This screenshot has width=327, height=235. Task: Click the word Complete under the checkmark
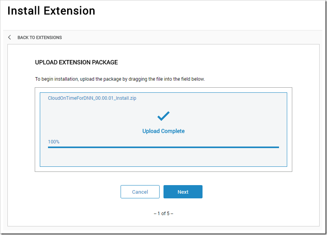pyautogui.click(x=173, y=131)
